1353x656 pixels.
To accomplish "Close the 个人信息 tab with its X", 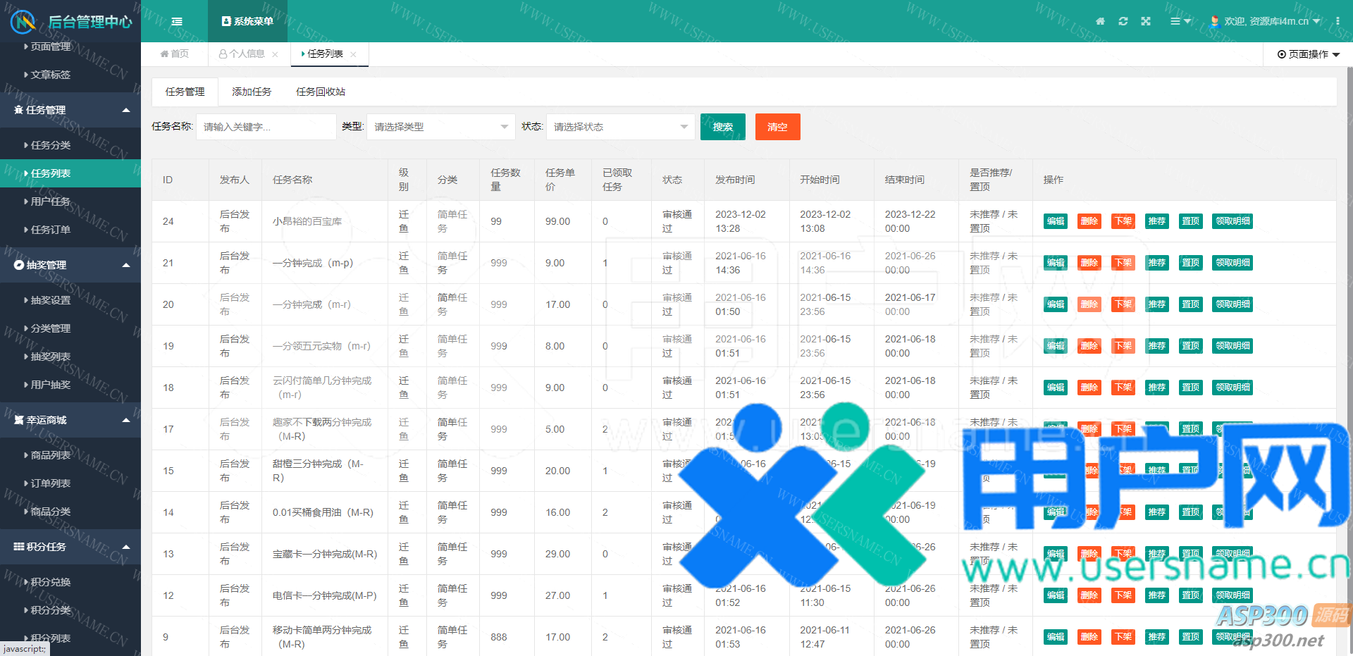I will [275, 54].
